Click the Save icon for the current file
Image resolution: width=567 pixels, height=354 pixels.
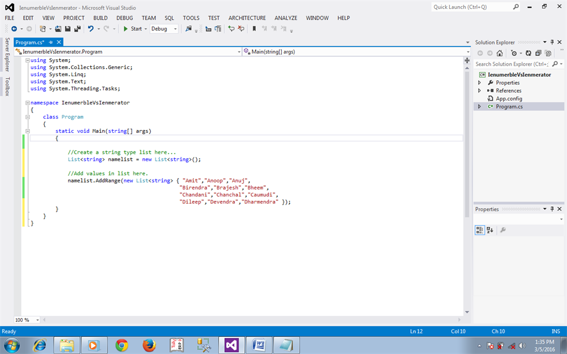[x=67, y=28]
